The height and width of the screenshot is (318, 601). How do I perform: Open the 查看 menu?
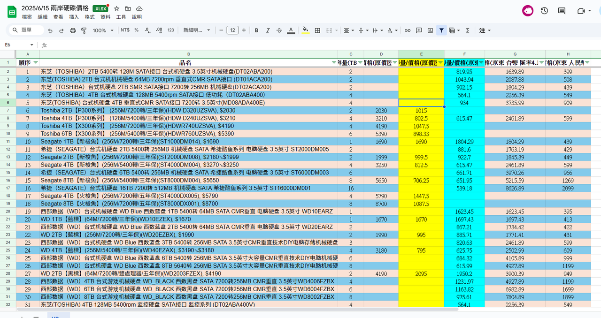click(x=58, y=17)
